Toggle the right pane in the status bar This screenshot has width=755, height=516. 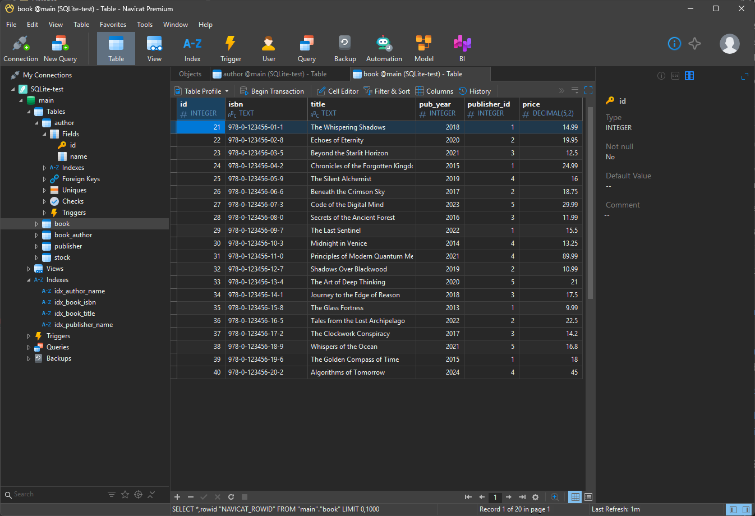click(746, 509)
